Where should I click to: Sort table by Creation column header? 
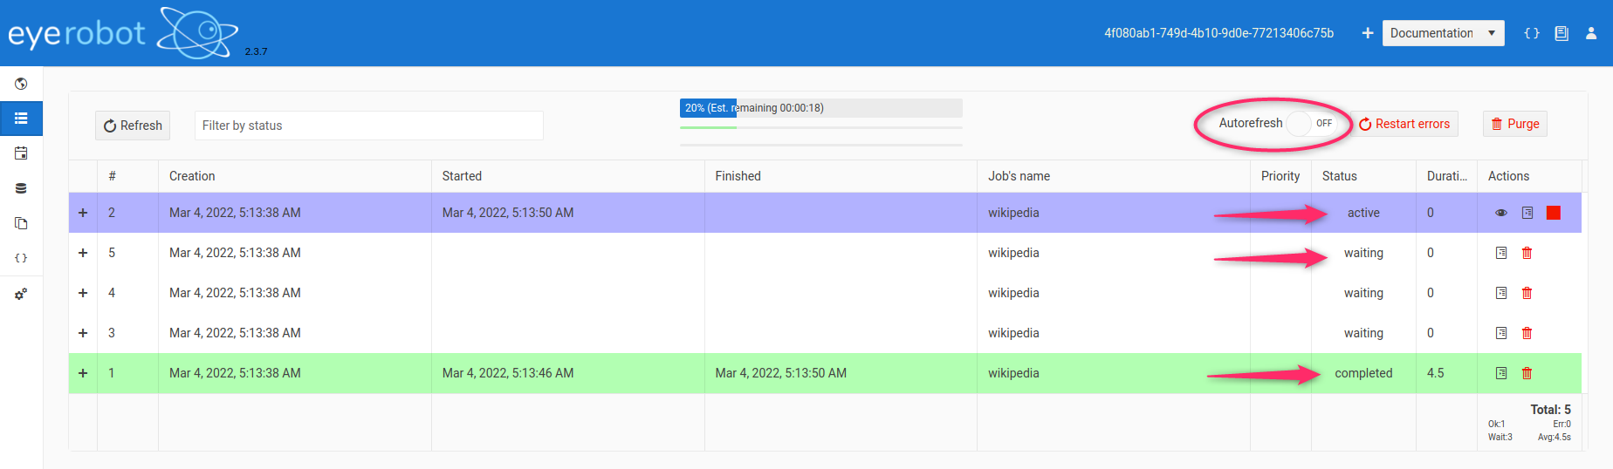(x=192, y=176)
